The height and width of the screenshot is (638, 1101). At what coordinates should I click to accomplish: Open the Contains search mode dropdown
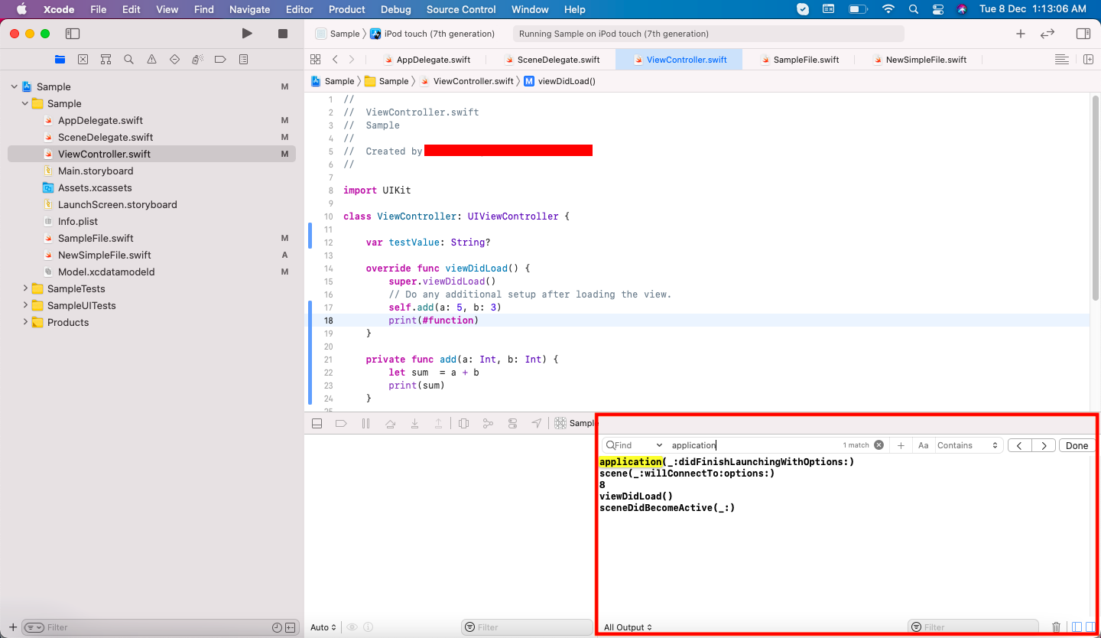point(968,445)
